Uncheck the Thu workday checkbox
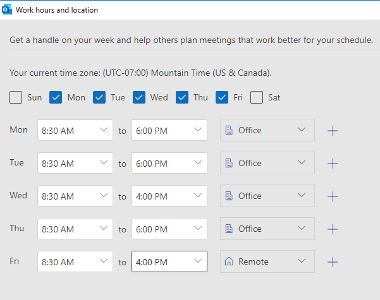Viewport: 380px width, 300px height. (x=182, y=97)
